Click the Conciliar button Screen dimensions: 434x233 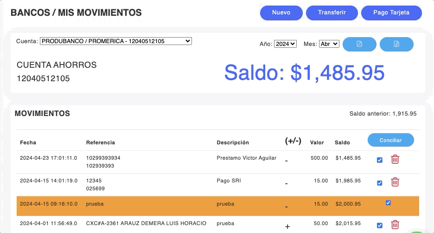tap(390, 140)
